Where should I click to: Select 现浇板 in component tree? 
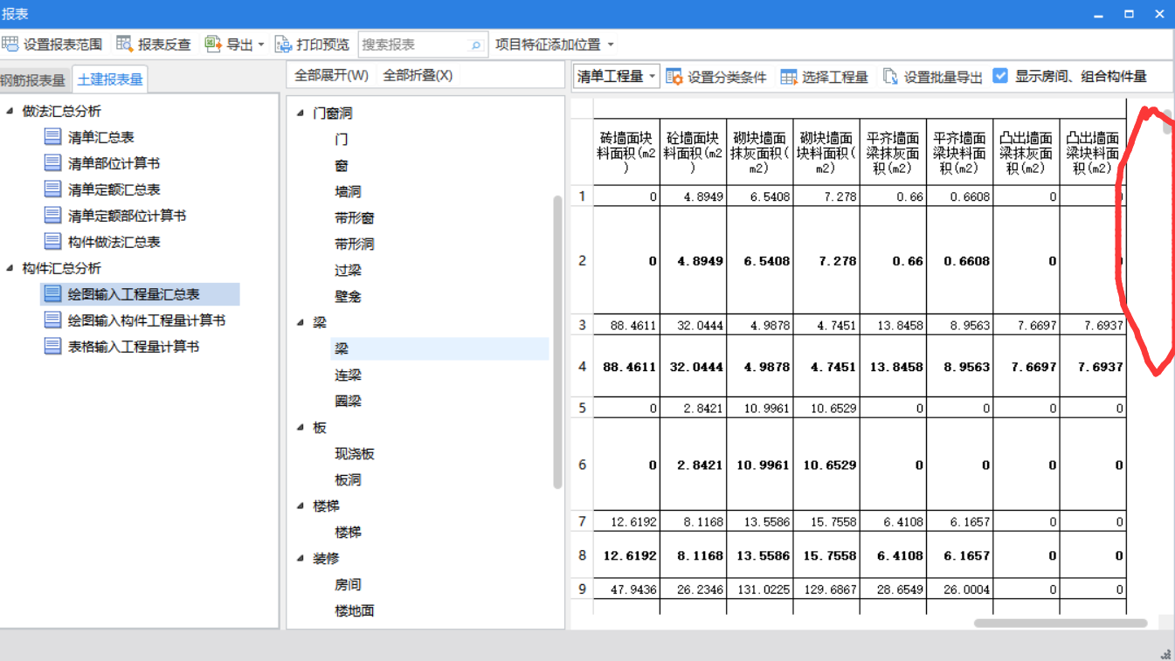(354, 453)
